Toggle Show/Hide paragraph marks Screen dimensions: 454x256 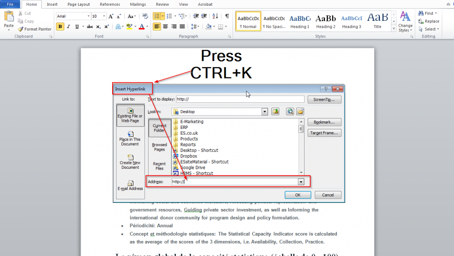coord(227,16)
